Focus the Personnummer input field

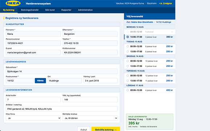pyautogui.click(x=33, y=43)
